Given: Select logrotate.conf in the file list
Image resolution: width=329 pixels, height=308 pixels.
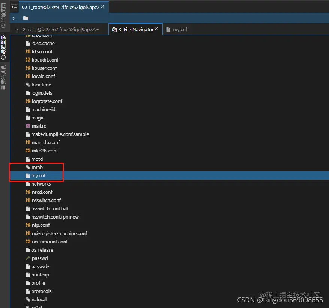Looking at the screenshot, I should click(x=47, y=101).
